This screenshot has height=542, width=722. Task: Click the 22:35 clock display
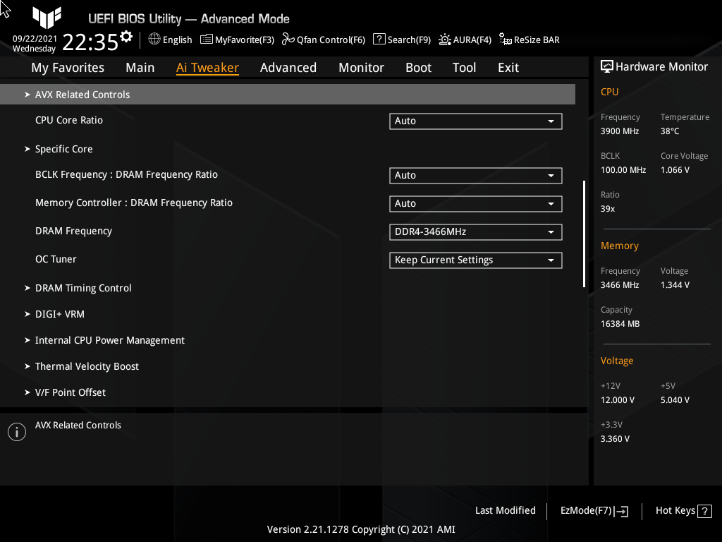tap(90, 42)
